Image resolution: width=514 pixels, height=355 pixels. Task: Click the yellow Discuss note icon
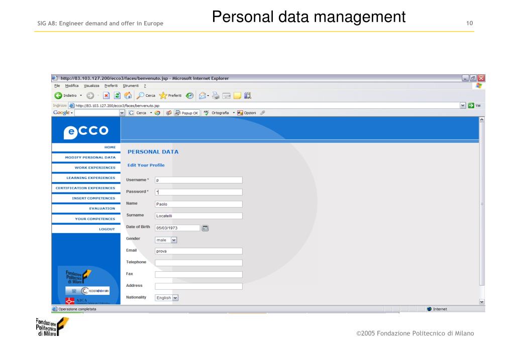[237, 96]
